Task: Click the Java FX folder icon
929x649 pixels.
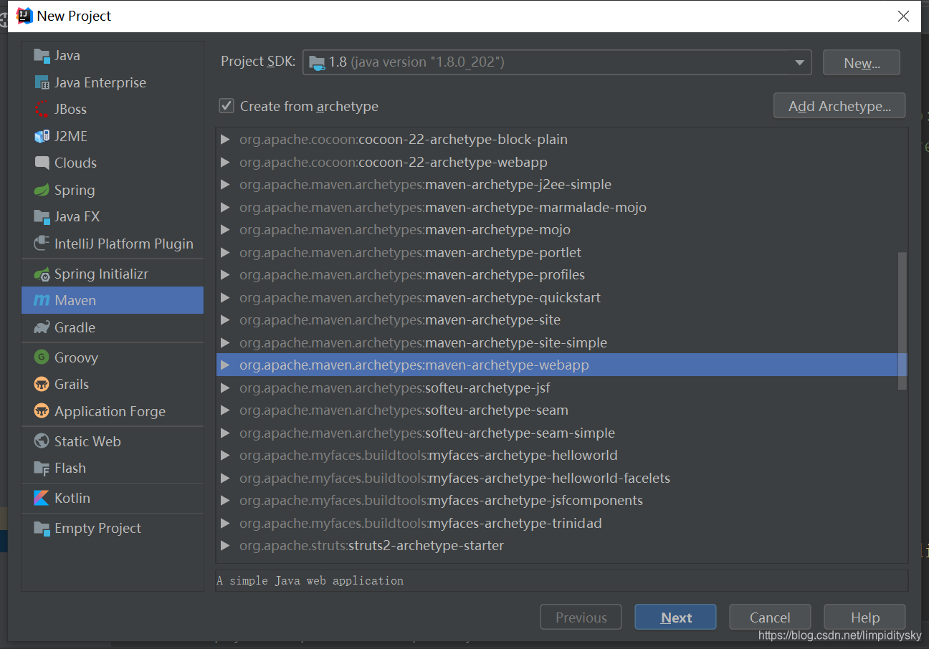Action: [x=42, y=216]
